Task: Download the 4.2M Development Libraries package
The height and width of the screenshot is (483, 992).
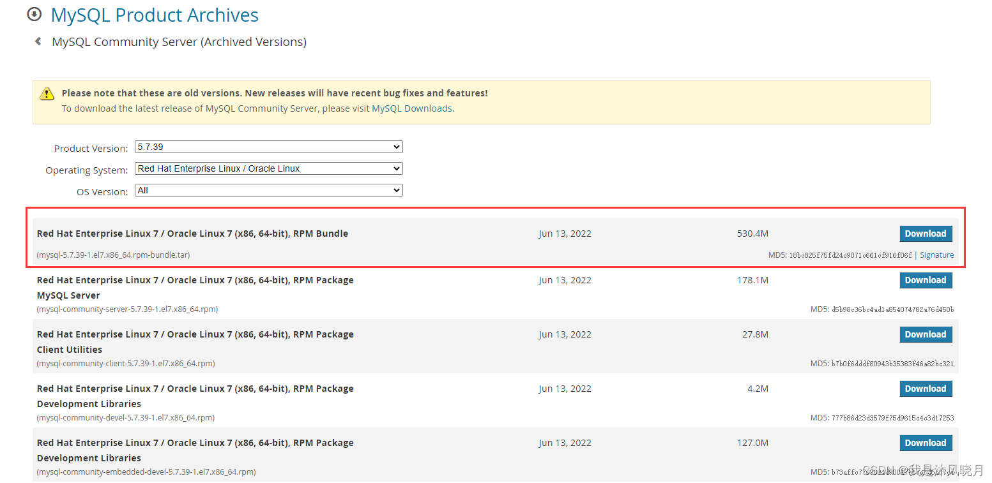Action: [926, 389]
